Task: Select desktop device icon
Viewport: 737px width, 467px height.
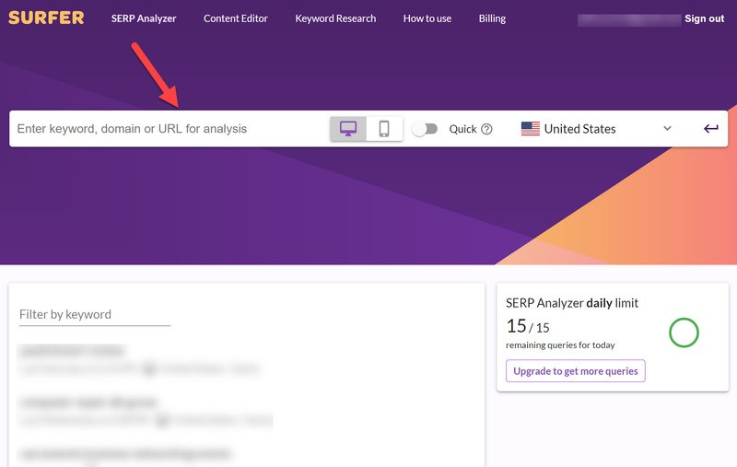Action: [348, 129]
